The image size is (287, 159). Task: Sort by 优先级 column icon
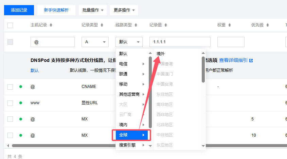pyautogui.click(x=268, y=25)
